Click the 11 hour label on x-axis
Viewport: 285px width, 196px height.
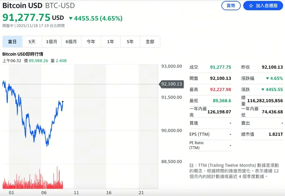pos(76,193)
